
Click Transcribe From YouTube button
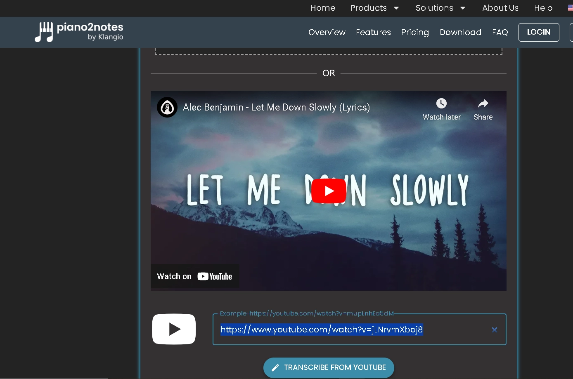pos(329,367)
